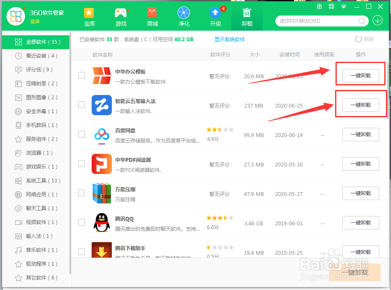Click the 腾讯QQ penguin icon
The width and height of the screenshot is (391, 290).
point(101,223)
